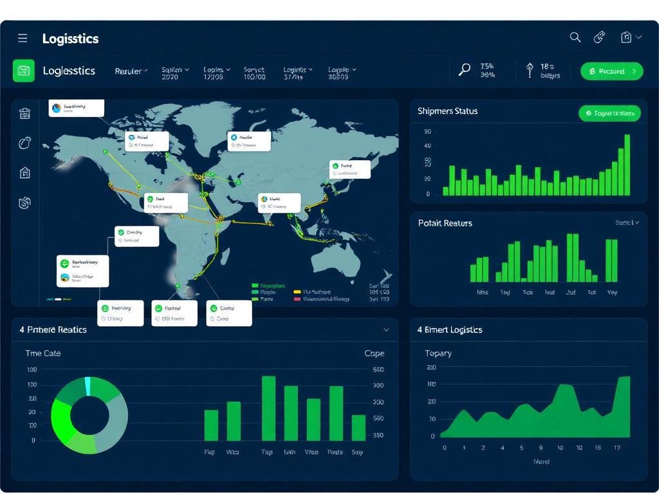Screen dimensions: 659x494
Task: Click the 18s stat readout
Action: pos(550,71)
